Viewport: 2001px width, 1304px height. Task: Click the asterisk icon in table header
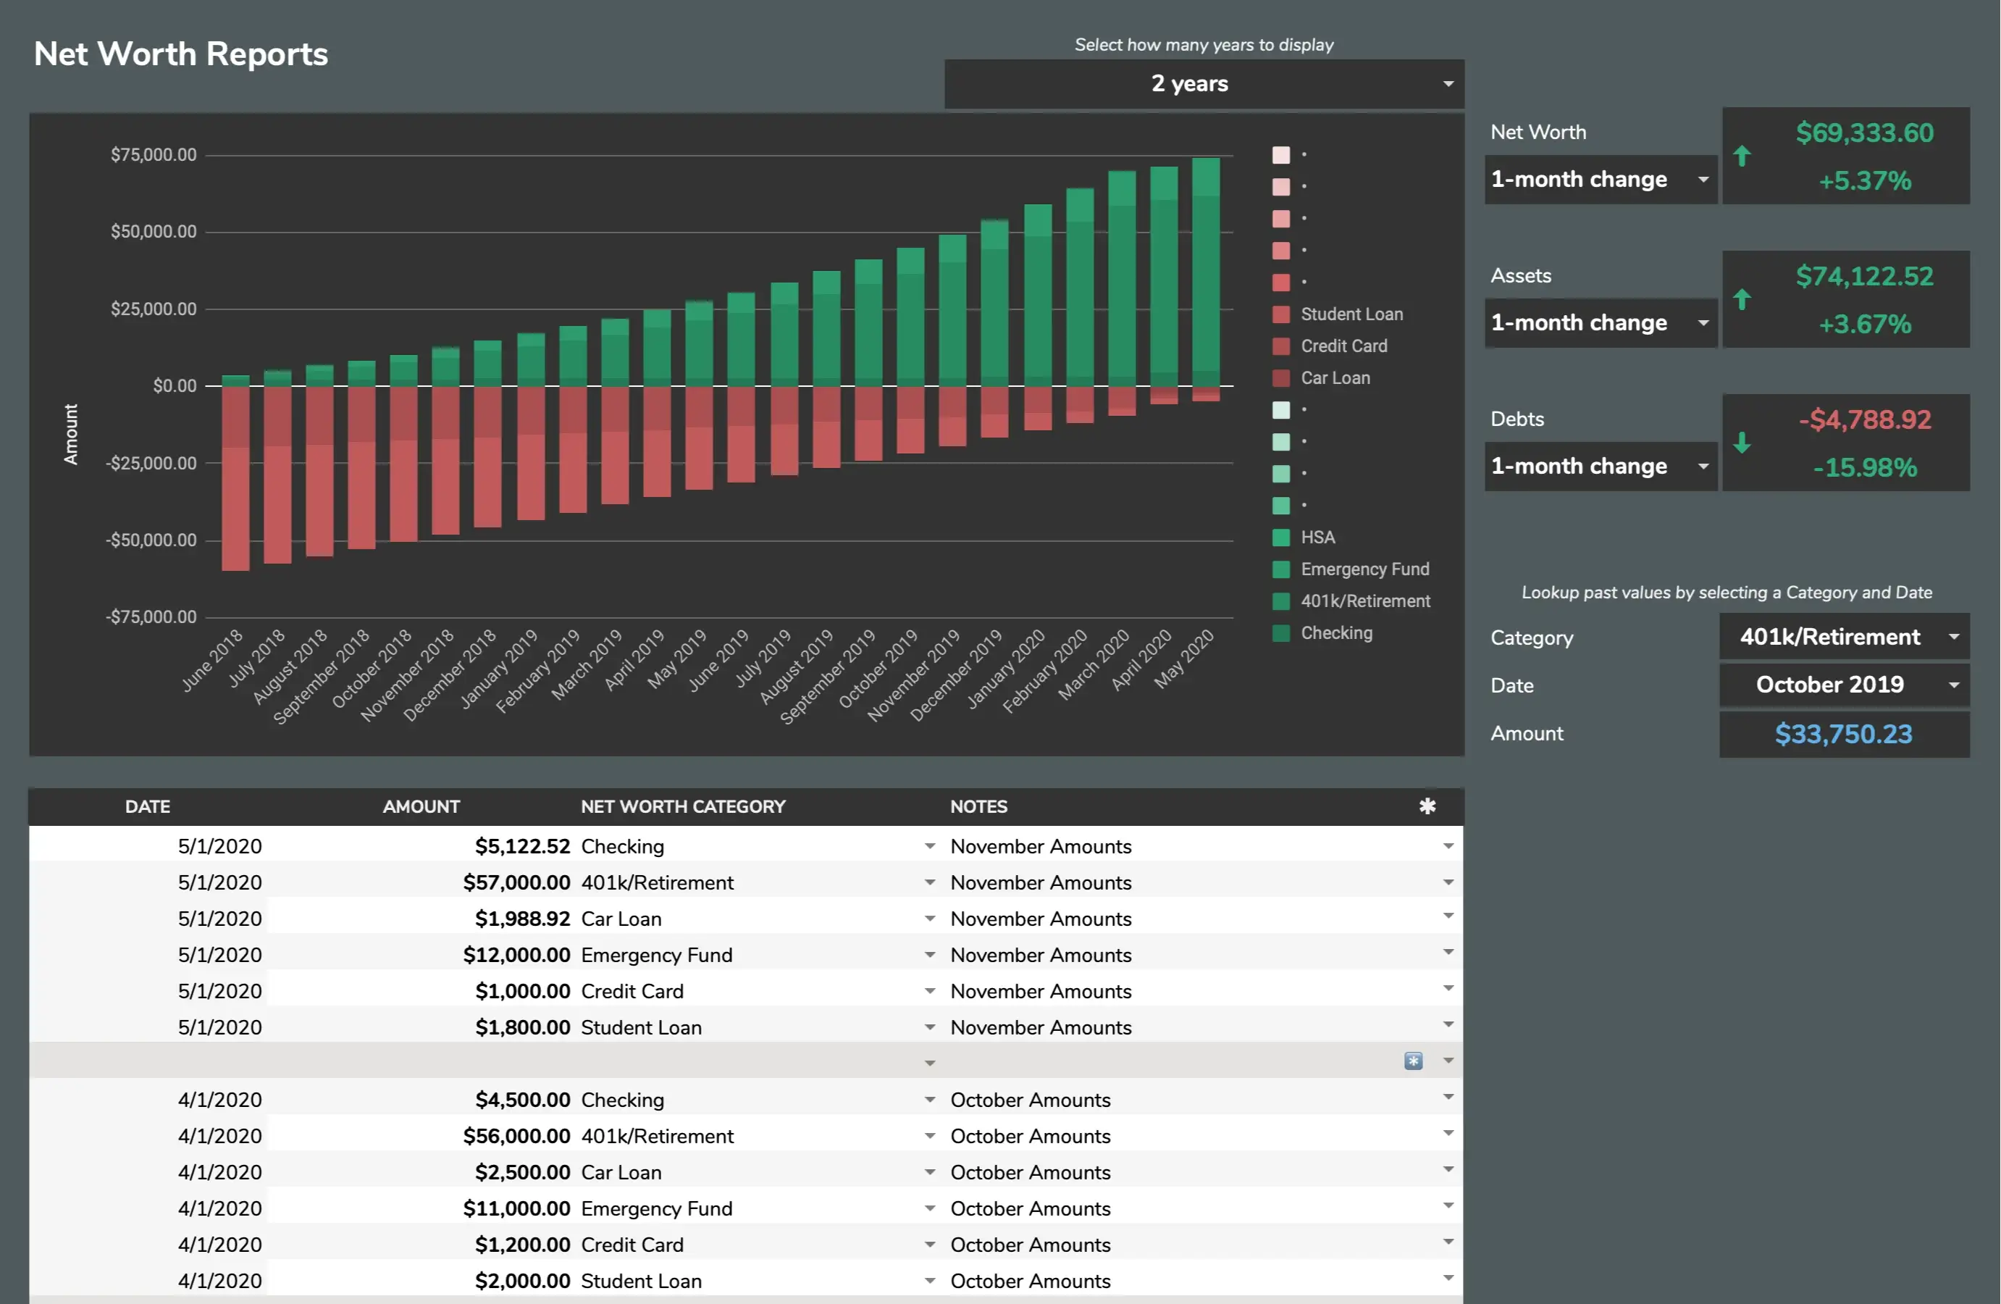tap(1427, 806)
